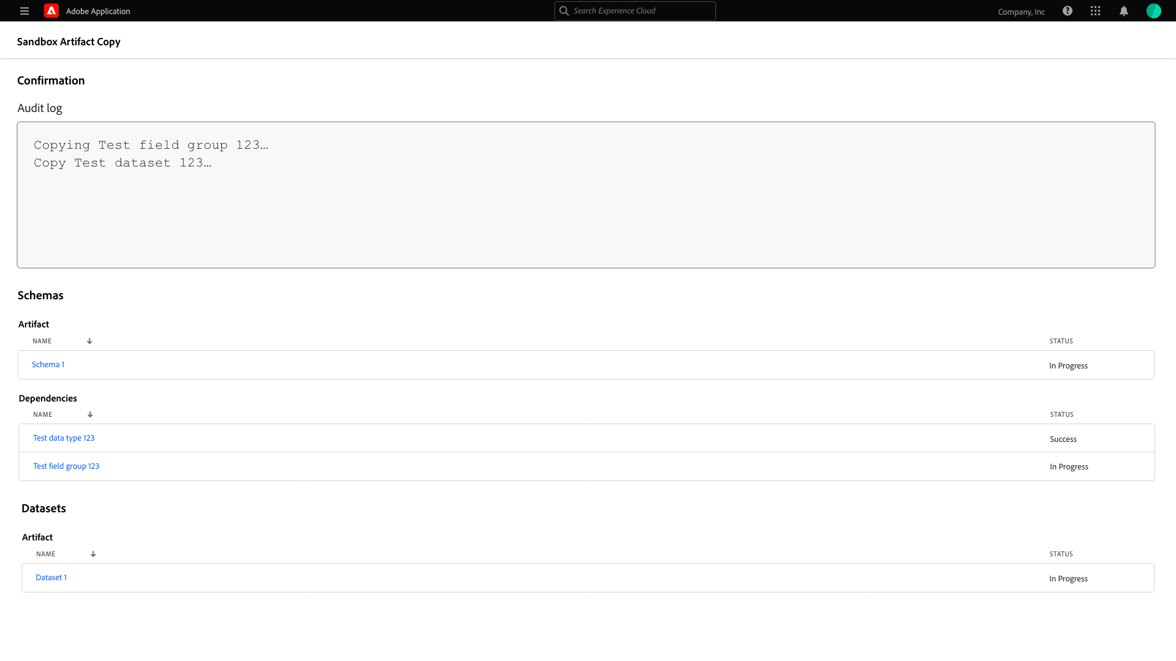Open the hamburger navigation menu

pos(24,11)
